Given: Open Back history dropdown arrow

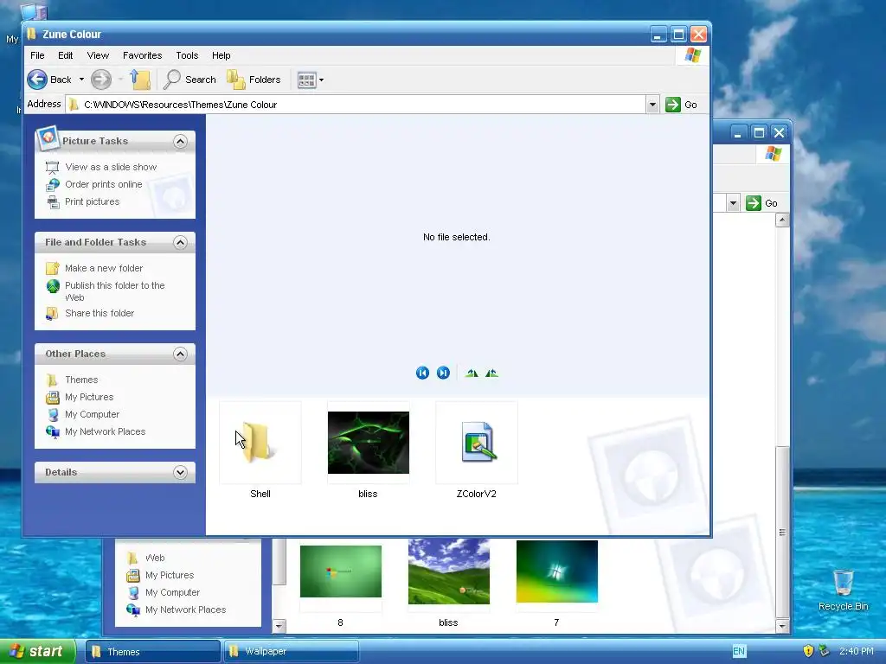Looking at the screenshot, I should [81, 80].
